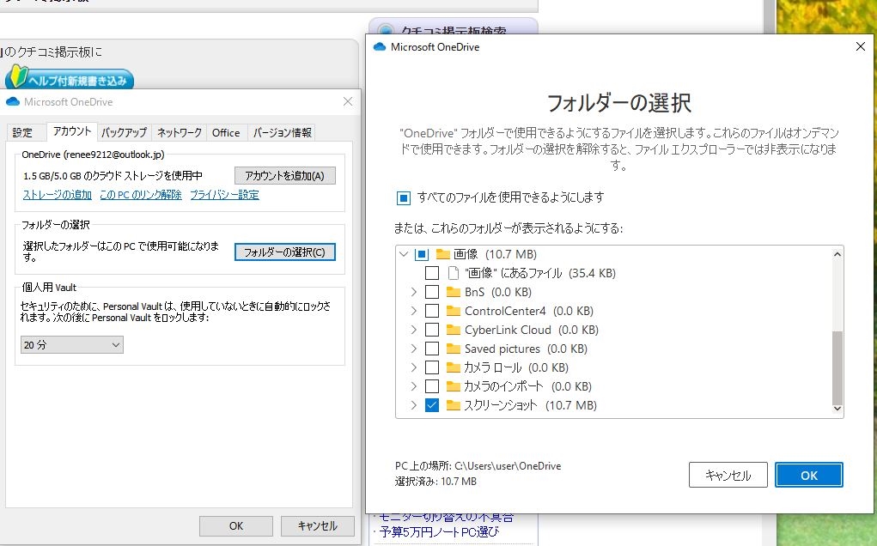Click OK in the OneDrive settings window
877x546 pixels.
point(236,526)
